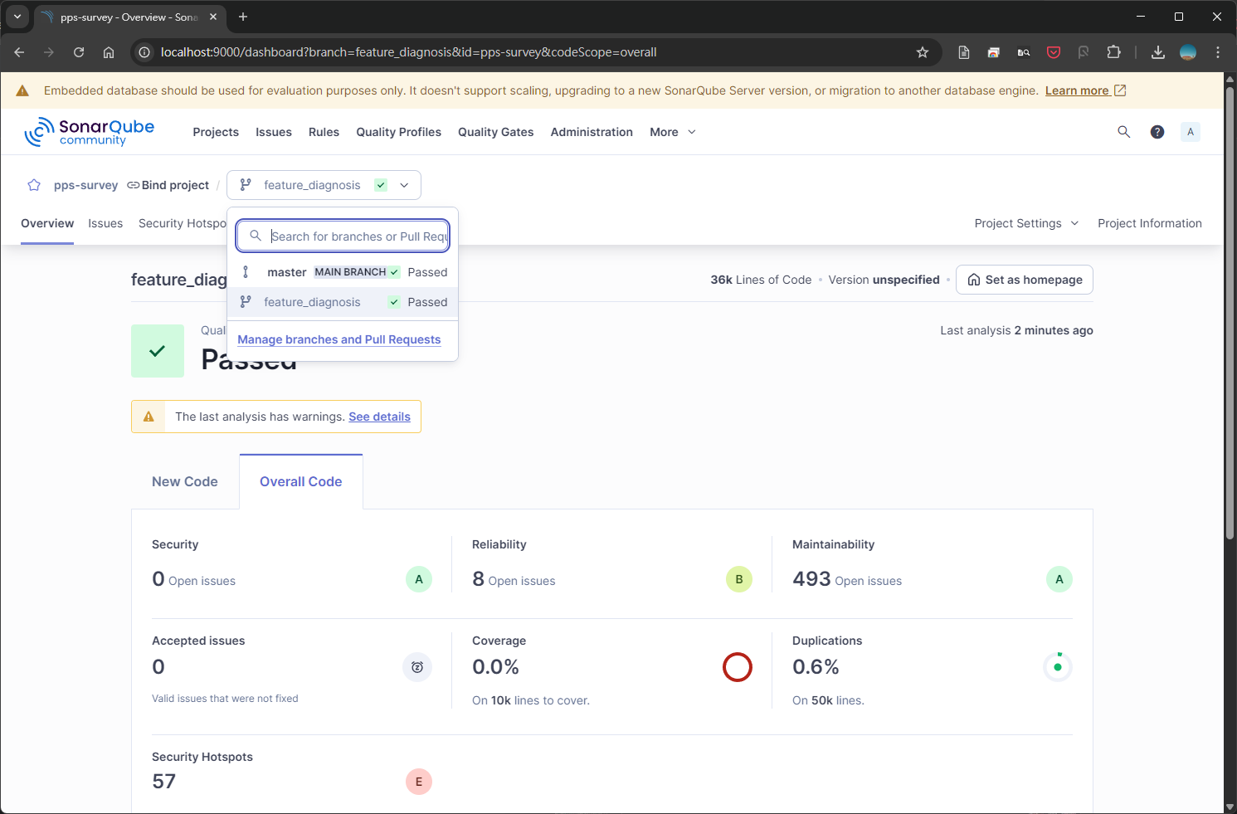Image resolution: width=1237 pixels, height=814 pixels.
Task: Open the Project Settings dropdown
Action: click(1025, 223)
